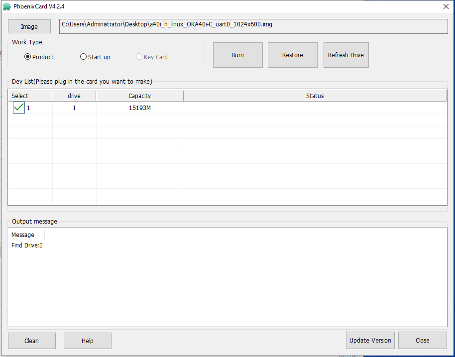Viewport: 455px width, 357px height.
Task: Click the Message column header in output
Action: (26, 235)
